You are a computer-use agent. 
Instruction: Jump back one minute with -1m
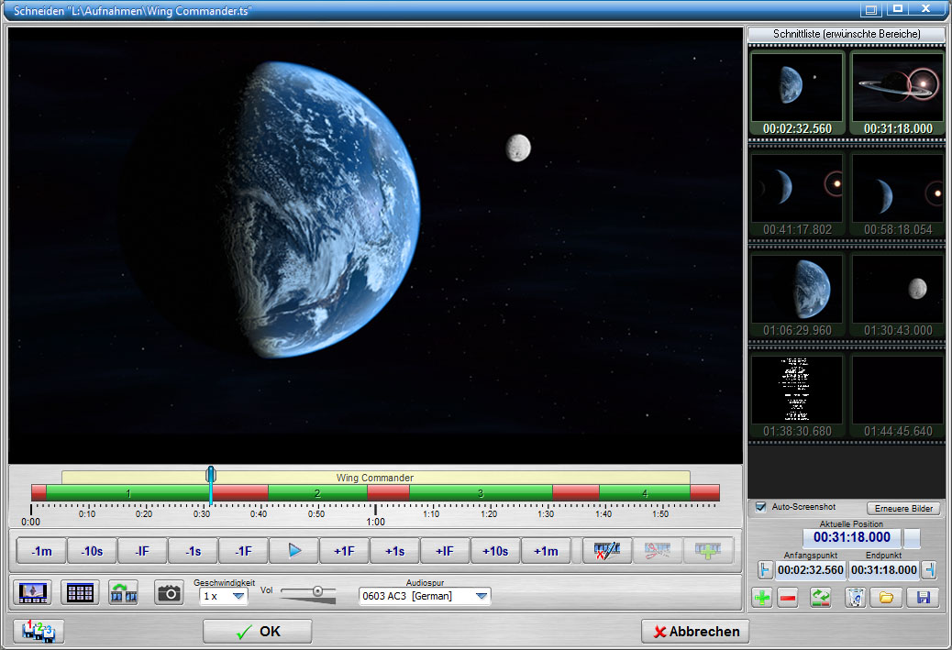point(41,551)
